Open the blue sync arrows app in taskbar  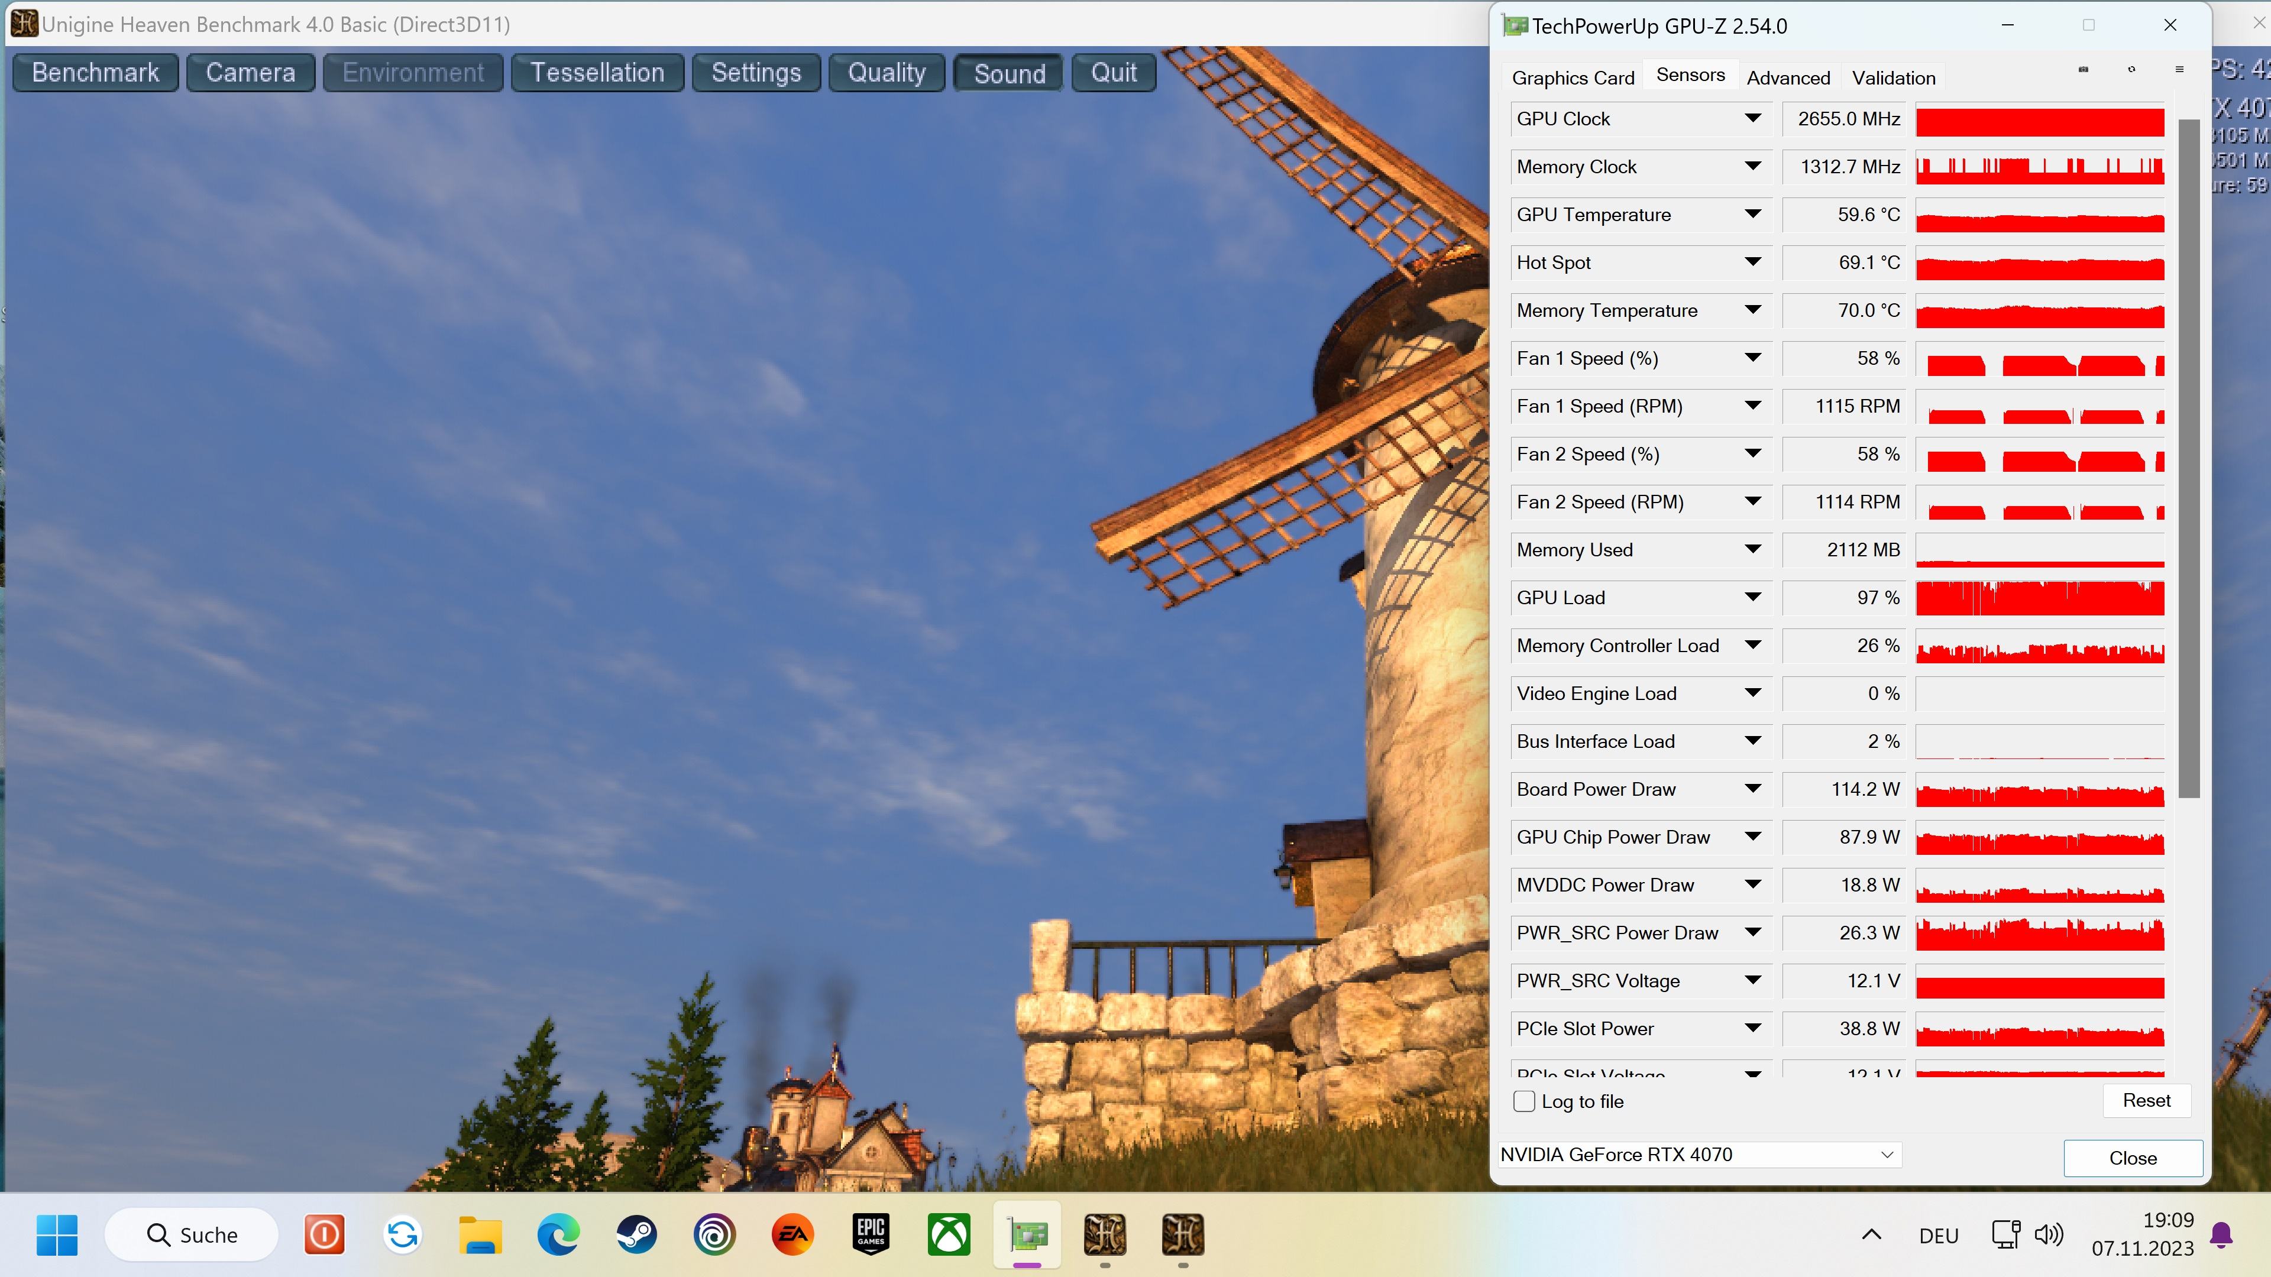pos(403,1234)
